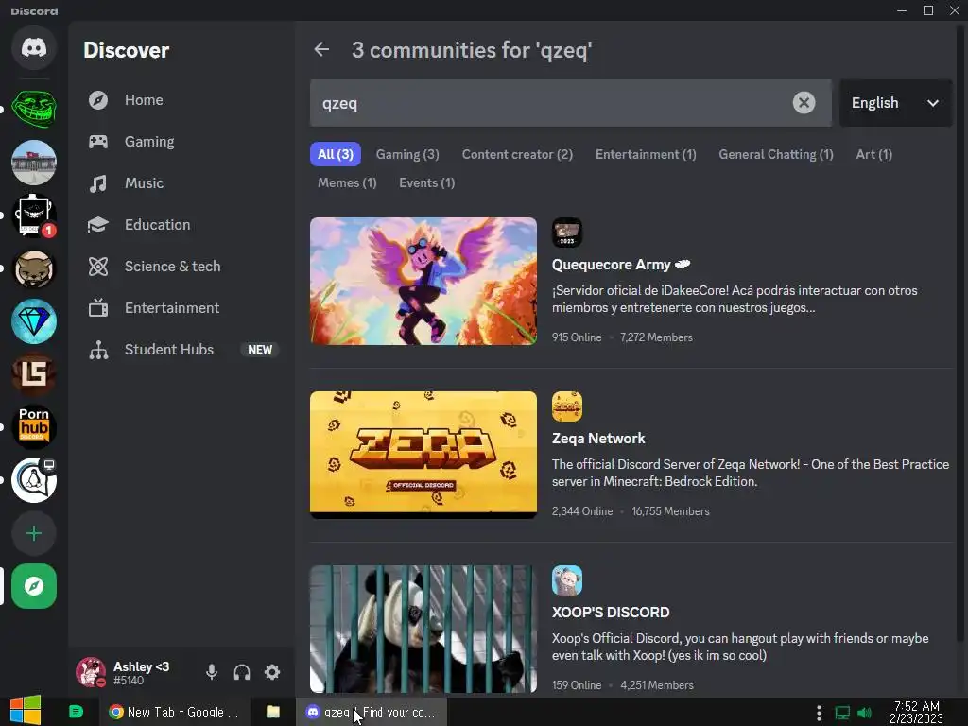Mute the microphone
The width and height of the screenshot is (968, 726).
[x=211, y=672]
